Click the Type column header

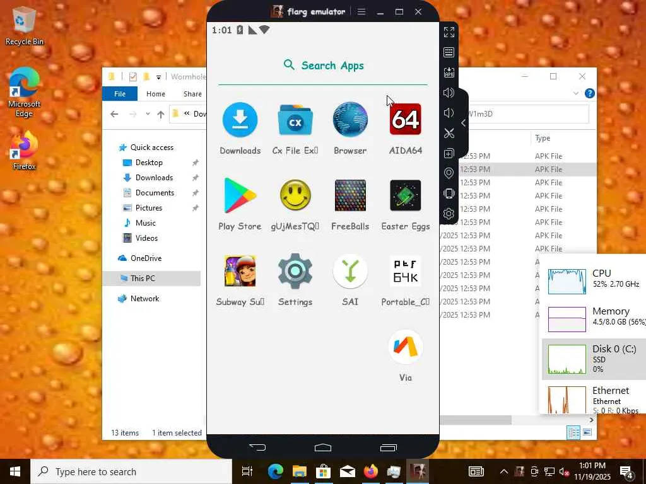[x=543, y=138]
